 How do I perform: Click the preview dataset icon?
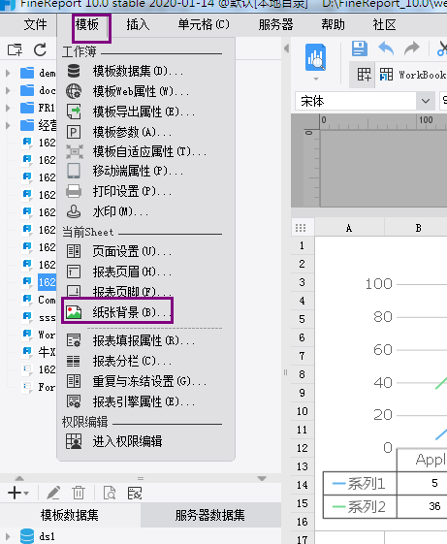(x=110, y=493)
